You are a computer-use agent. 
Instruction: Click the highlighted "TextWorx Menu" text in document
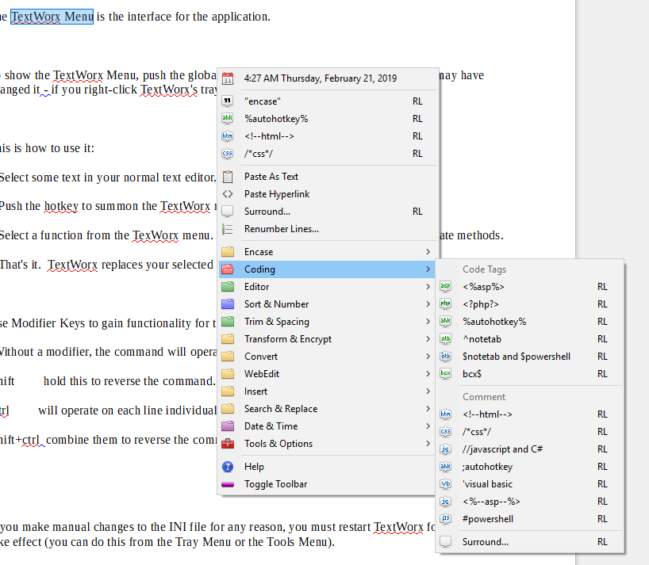point(52,17)
